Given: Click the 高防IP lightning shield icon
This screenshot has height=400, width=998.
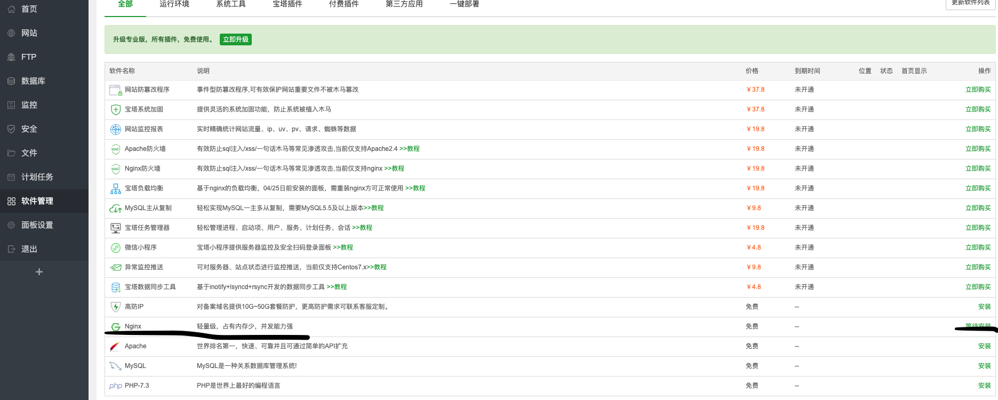Looking at the screenshot, I should 116,307.
